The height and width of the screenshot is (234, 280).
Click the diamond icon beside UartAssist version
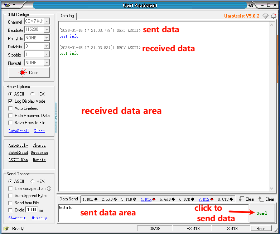266,16
